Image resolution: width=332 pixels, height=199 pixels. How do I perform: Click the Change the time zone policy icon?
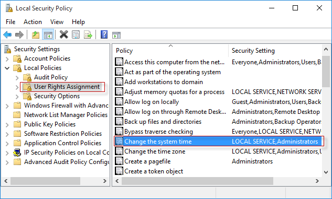pyautogui.click(x=119, y=151)
